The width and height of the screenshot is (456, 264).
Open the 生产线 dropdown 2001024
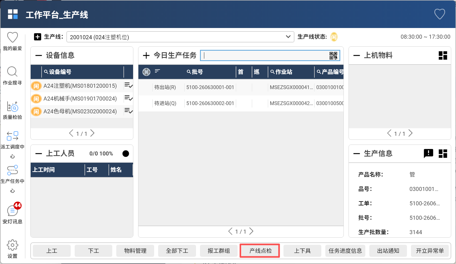pyautogui.click(x=180, y=37)
